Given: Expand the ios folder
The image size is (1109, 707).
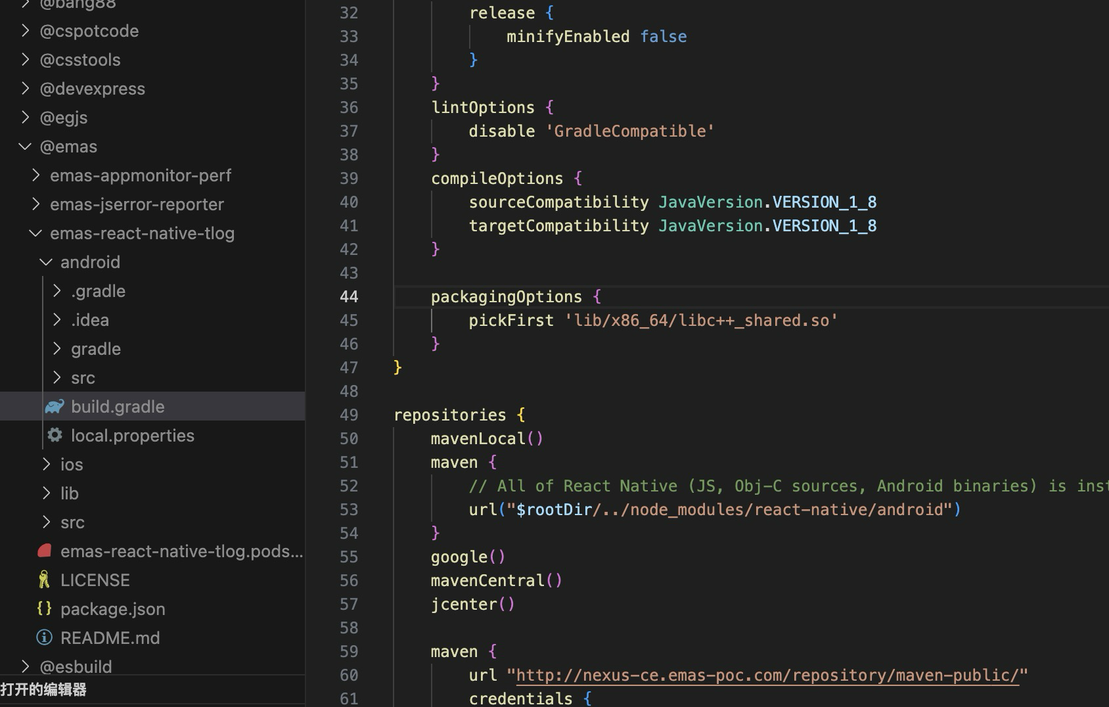Looking at the screenshot, I should [46, 465].
